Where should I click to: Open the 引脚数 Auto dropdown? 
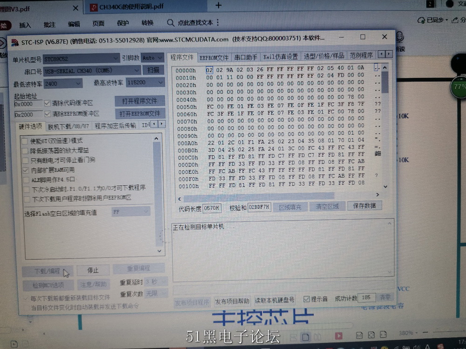pyautogui.click(x=152, y=58)
